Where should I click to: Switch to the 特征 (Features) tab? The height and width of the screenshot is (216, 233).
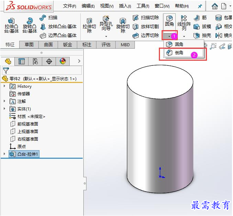pos(10,45)
